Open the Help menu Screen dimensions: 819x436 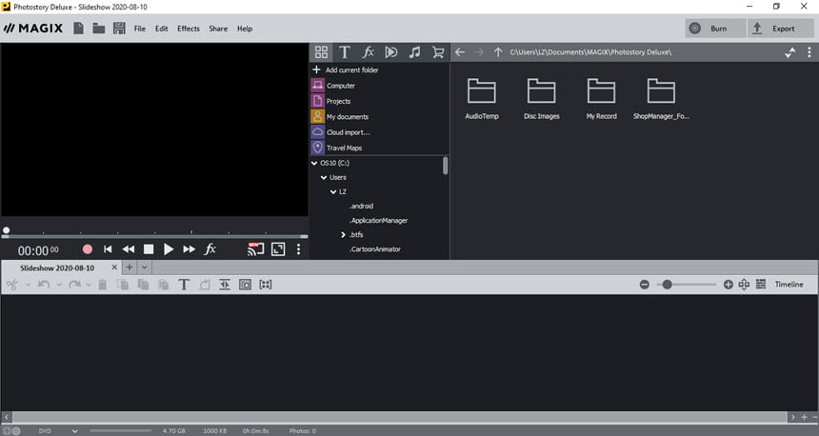point(245,29)
